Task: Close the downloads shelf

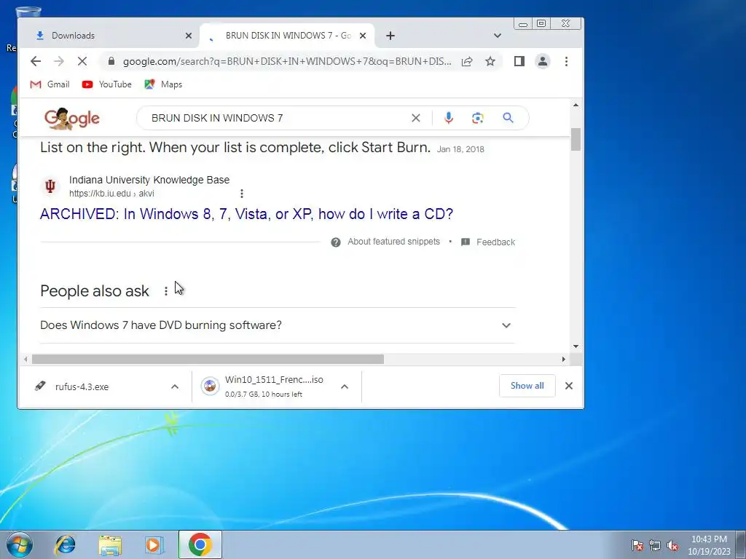Action: (x=568, y=386)
